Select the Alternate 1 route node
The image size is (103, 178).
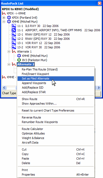coord(24,52)
